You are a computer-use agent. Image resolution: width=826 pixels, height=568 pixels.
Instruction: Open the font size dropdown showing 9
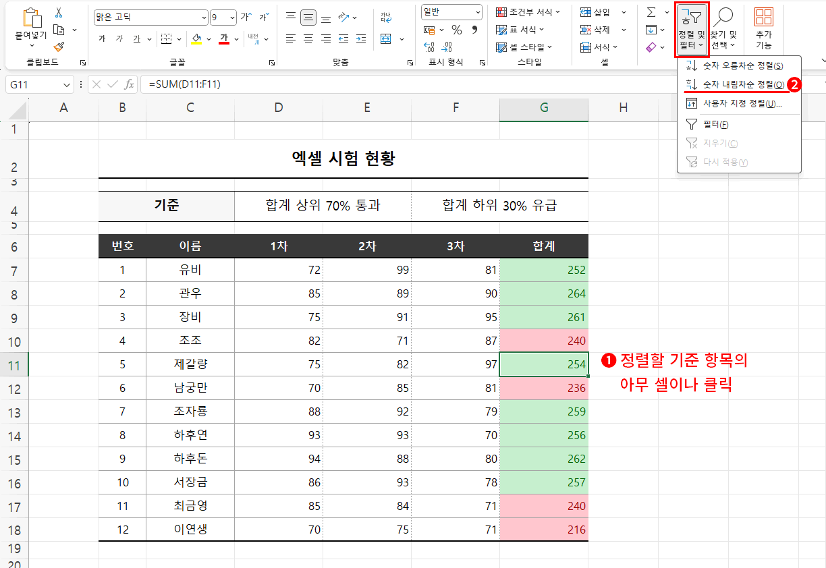(x=233, y=17)
